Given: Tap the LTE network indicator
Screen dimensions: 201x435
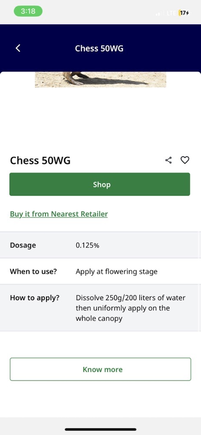Looking at the screenshot, I should (x=171, y=13).
